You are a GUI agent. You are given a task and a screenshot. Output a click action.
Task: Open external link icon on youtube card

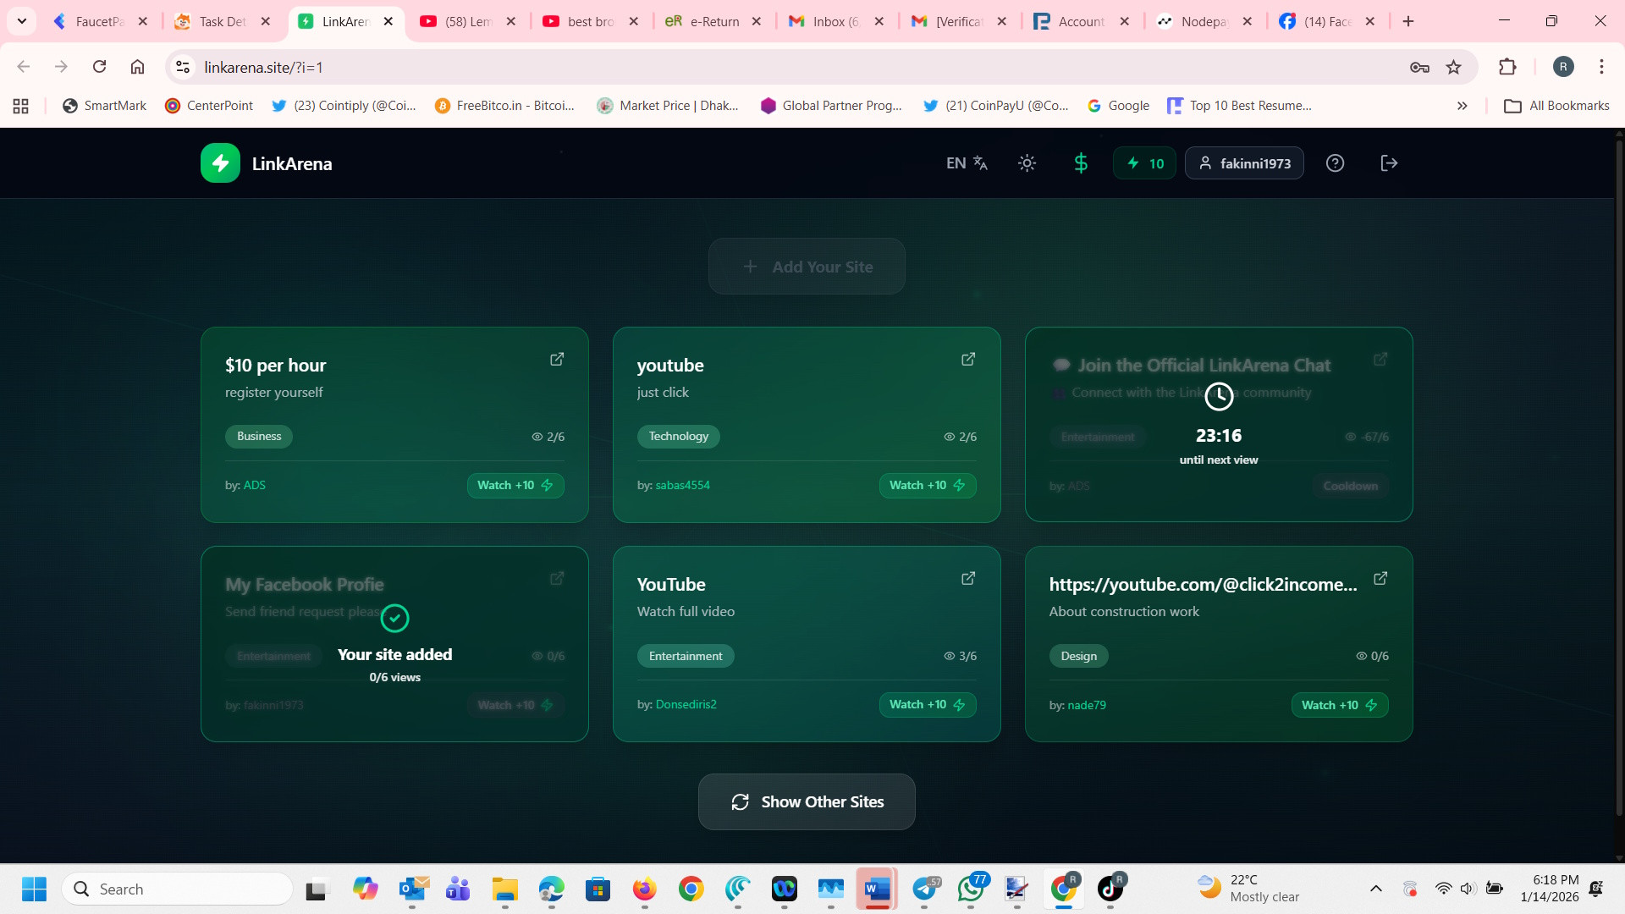point(968,359)
